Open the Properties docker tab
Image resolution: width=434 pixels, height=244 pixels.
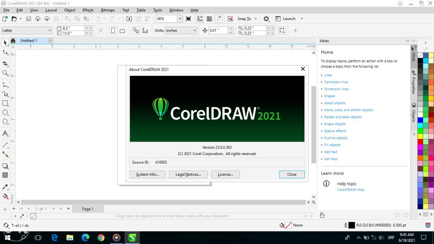[x=413, y=82]
